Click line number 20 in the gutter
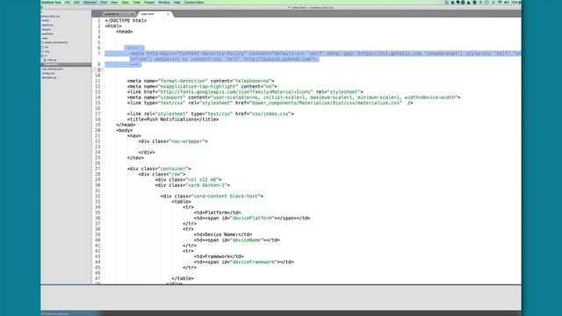562x316 pixels. click(97, 131)
